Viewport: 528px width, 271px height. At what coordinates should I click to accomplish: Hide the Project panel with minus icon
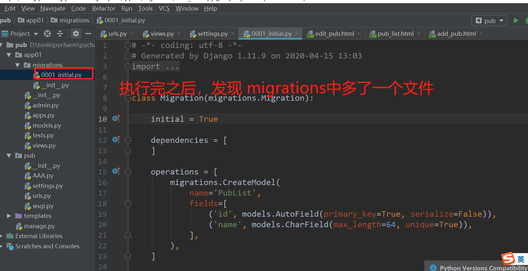(88, 34)
